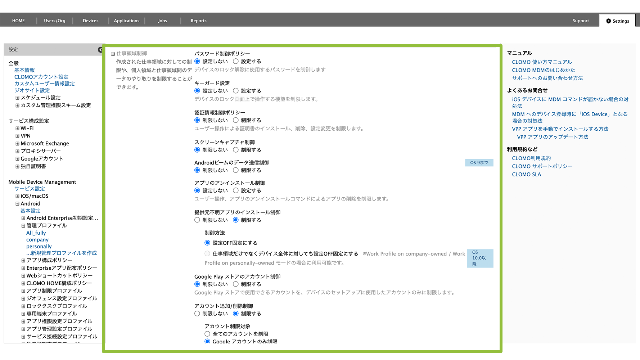Expand the iOS/macOS tree node
The width and height of the screenshot is (640, 360).
click(17, 196)
